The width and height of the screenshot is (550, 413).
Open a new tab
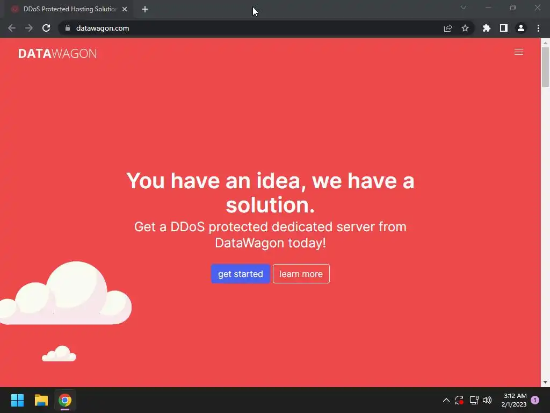145,9
